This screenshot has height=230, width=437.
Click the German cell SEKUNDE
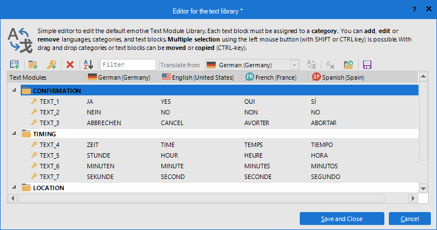(x=100, y=177)
